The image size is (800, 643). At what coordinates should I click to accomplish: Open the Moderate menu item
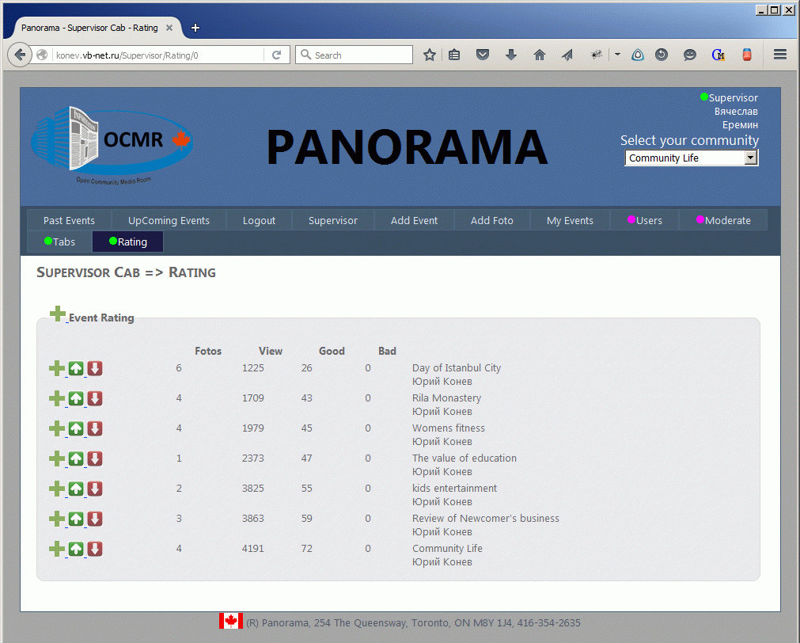723,220
